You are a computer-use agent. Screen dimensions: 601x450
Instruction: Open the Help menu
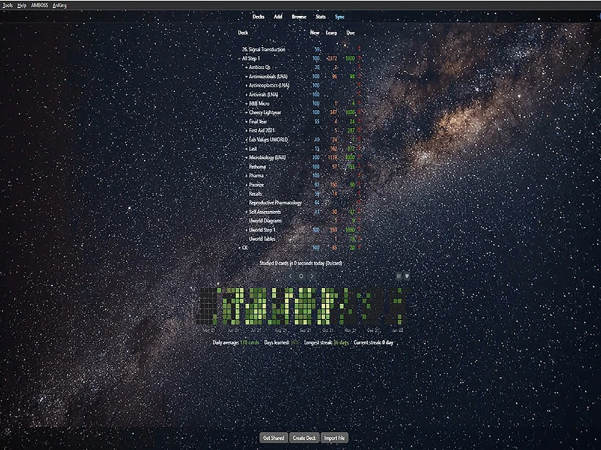click(x=22, y=5)
